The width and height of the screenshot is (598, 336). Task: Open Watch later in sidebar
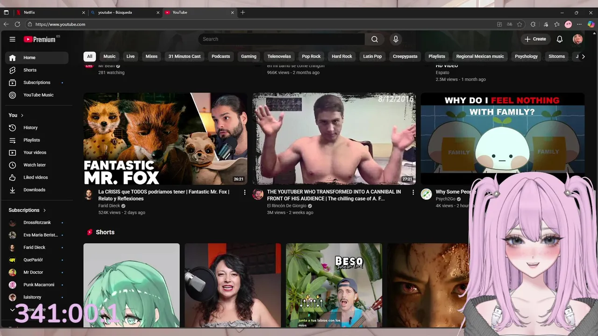pyautogui.click(x=37, y=165)
